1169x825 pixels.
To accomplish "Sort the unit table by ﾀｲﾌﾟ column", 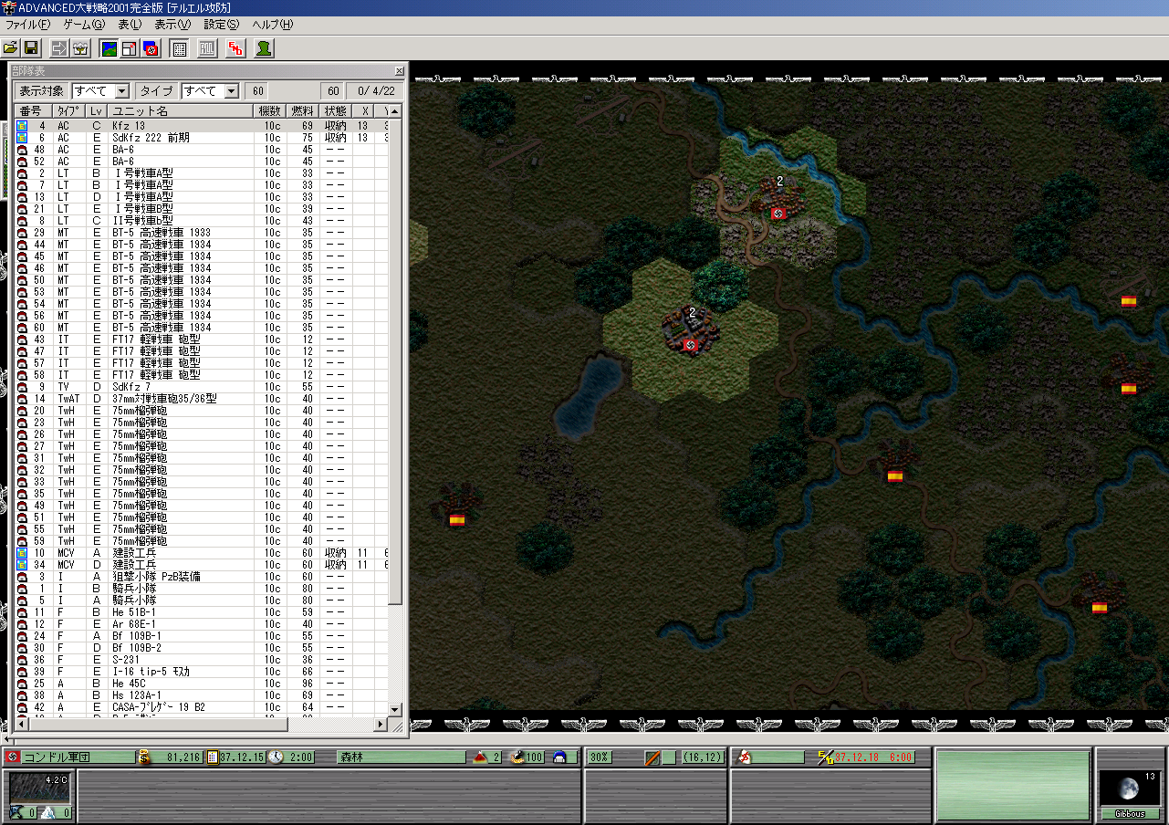I will (69, 111).
